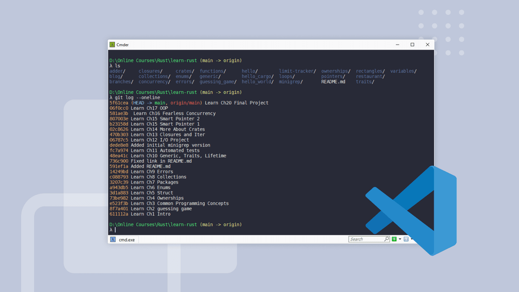Click the Visual Studio Code logo in the background
Screen dimensions: 519x292
pyautogui.click(x=411, y=210)
